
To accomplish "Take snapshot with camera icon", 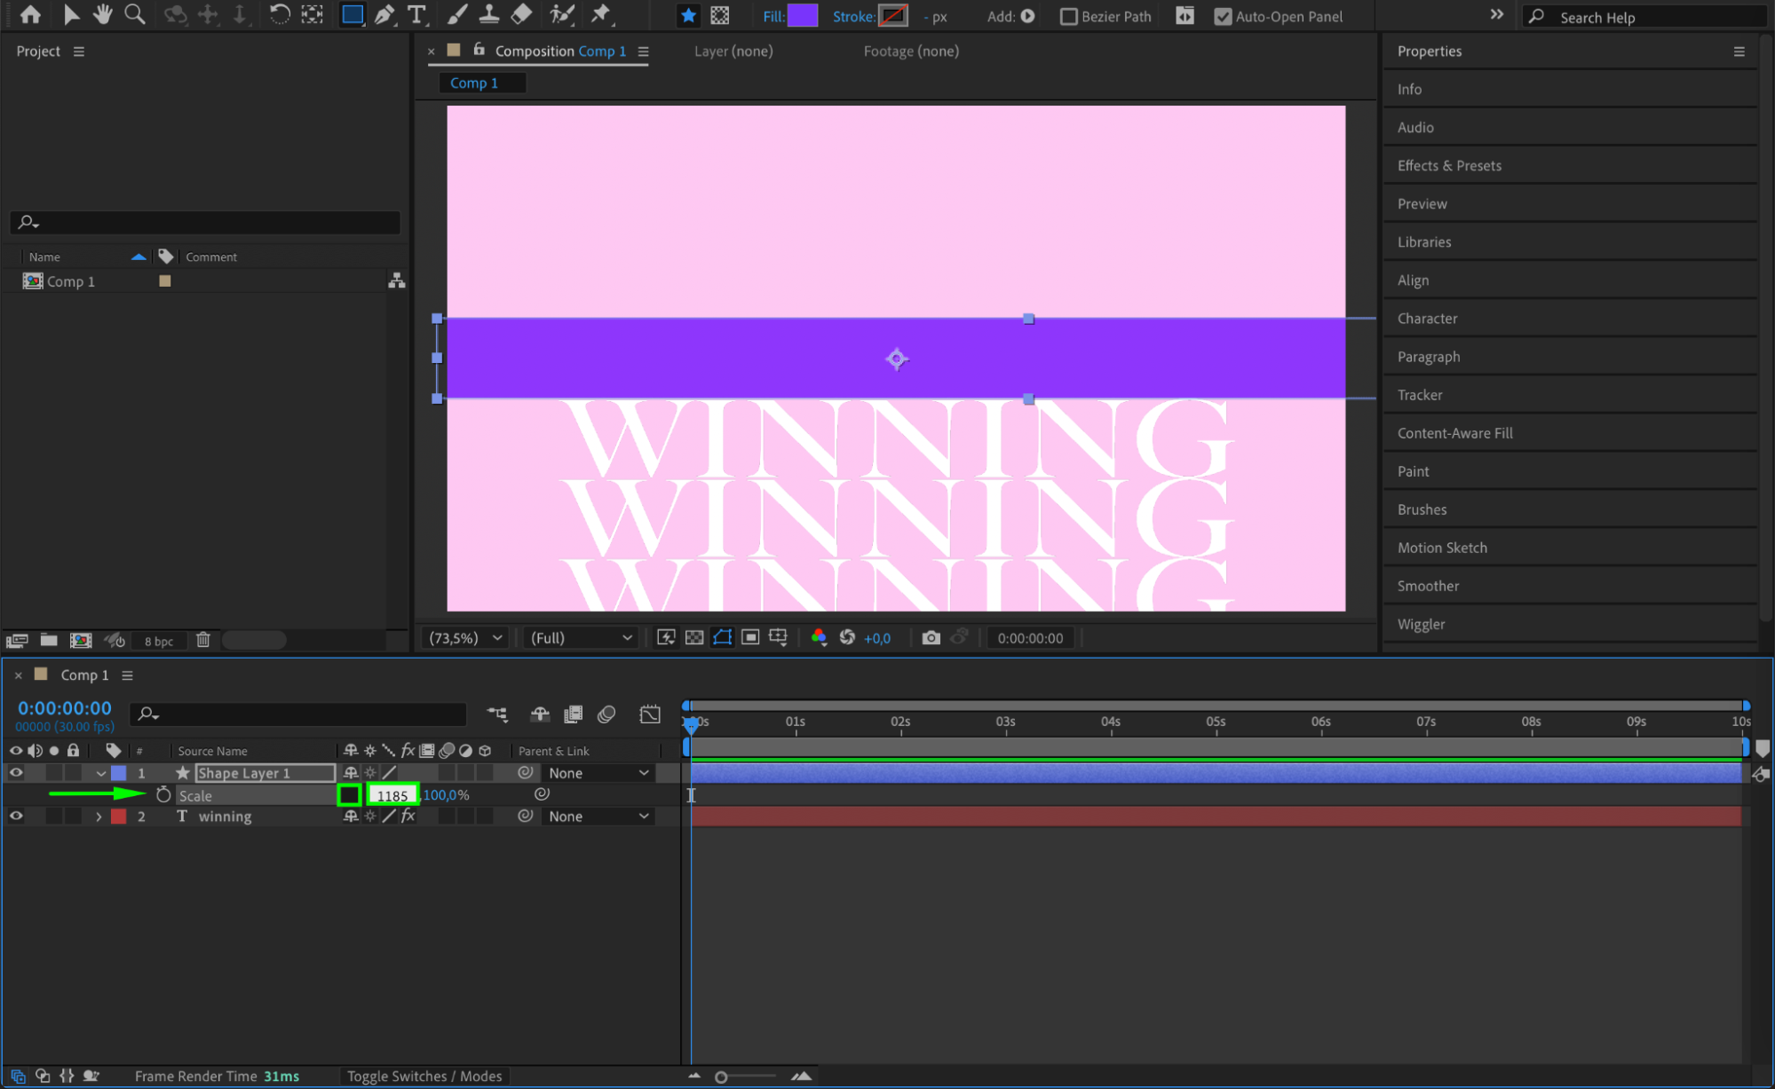I will pos(931,638).
